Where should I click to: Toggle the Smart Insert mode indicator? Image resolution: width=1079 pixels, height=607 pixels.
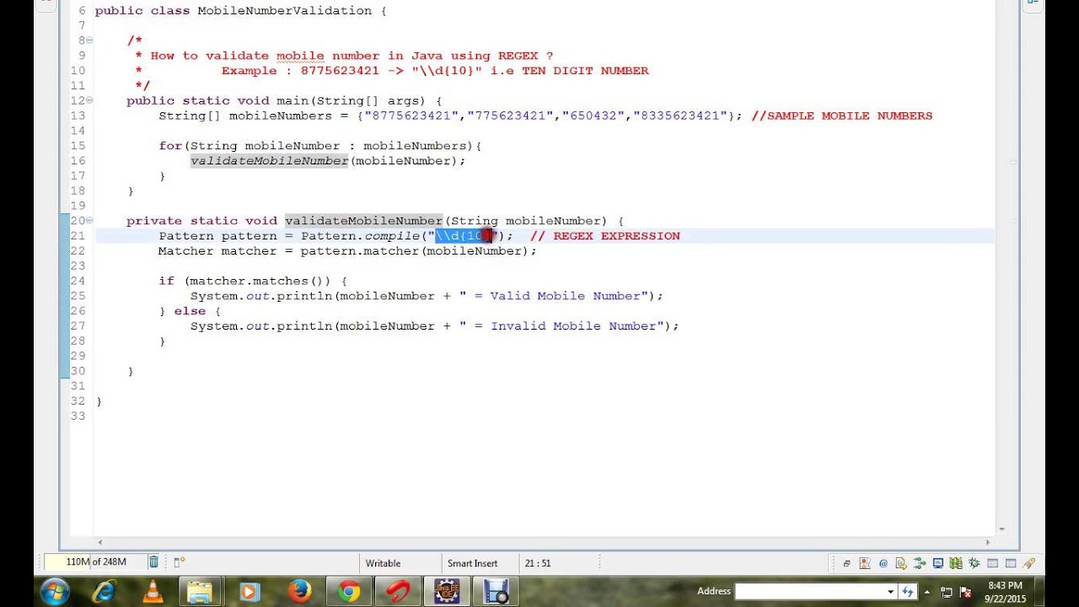click(473, 563)
